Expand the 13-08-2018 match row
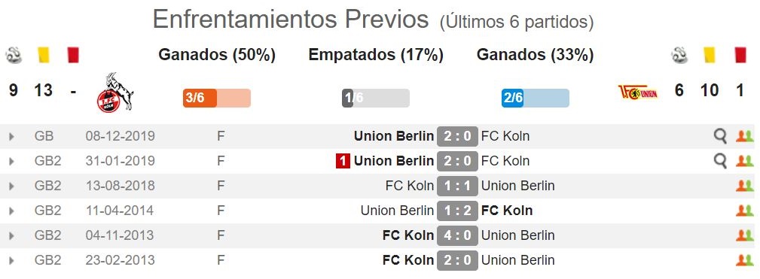Viewport: 760px width, 279px height. point(11,187)
